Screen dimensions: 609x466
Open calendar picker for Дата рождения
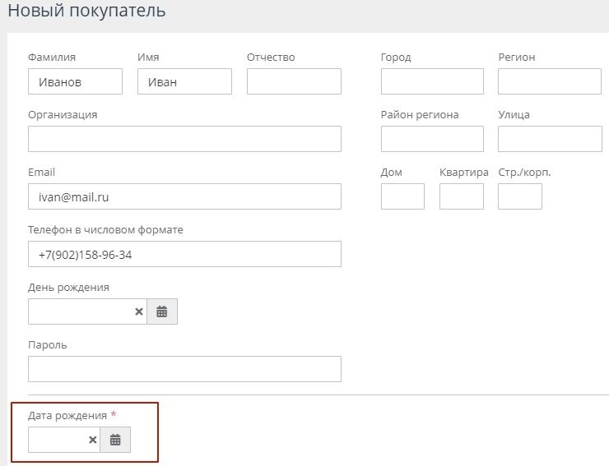(x=115, y=440)
